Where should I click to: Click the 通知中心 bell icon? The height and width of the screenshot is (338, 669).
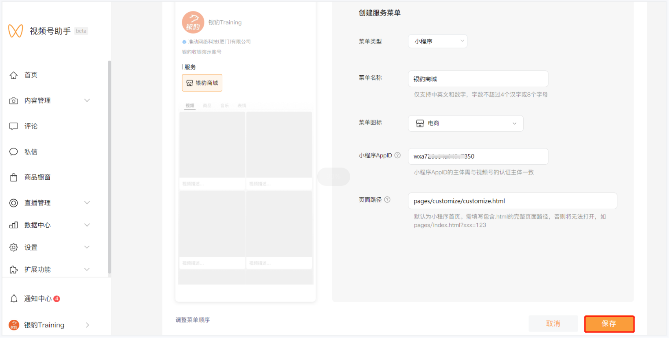[x=14, y=299]
